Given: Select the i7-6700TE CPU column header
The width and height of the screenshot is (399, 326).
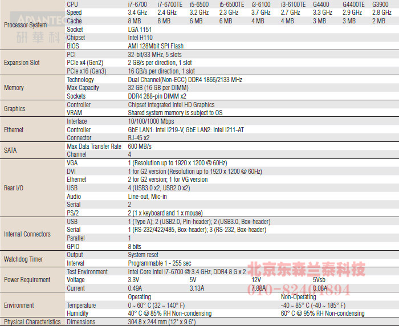Looking at the screenshot, I should pyautogui.click(x=171, y=4).
